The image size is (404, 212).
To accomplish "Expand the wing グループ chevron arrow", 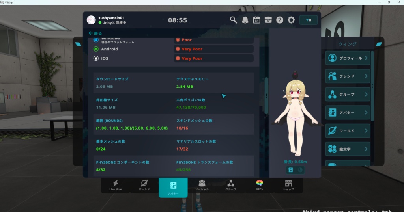I will pos(366,95).
